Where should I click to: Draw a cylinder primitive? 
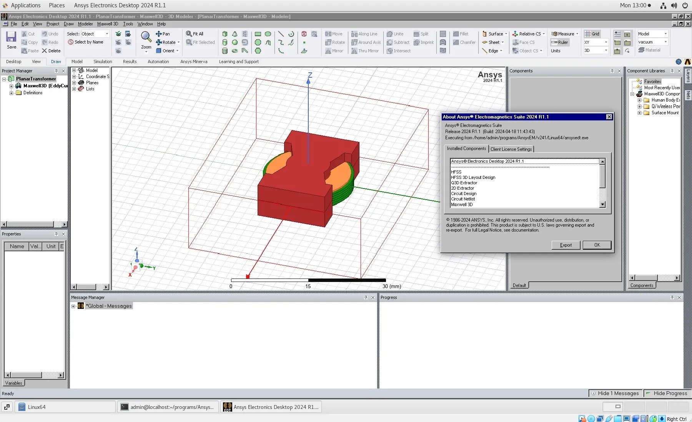[225, 42]
